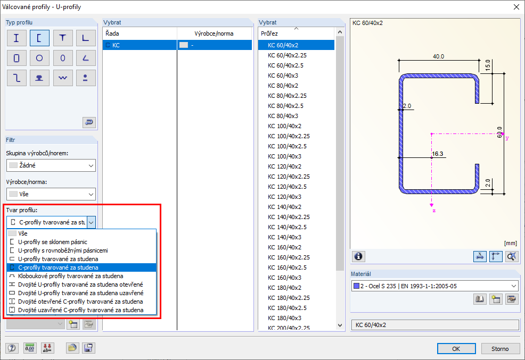The image size is (525, 360).
Task: Select cross-section KC 60/40x3
Action: (x=297, y=76)
